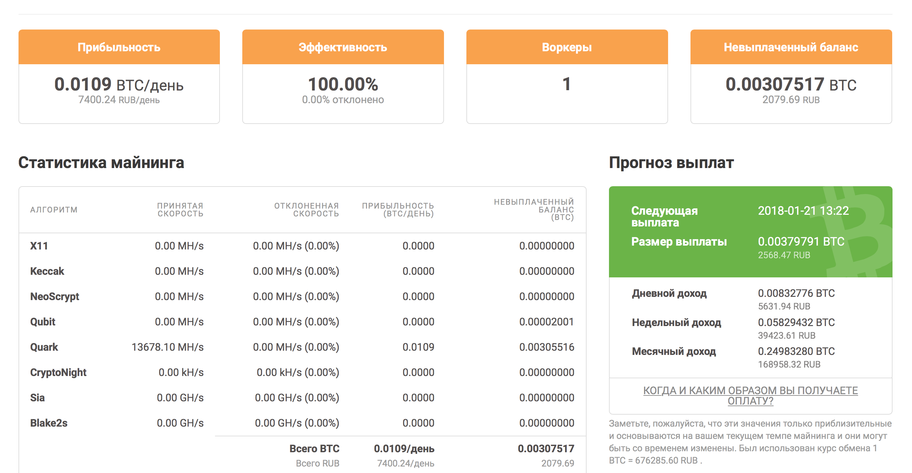Click the Всего BTC total label

314,449
